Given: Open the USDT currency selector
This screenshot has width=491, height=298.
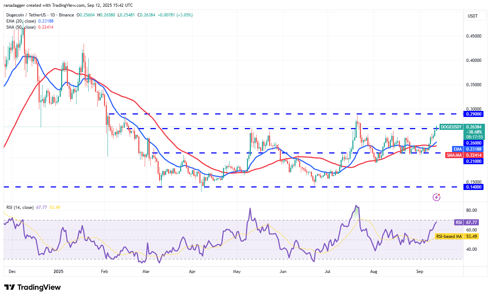Looking at the screenshot, I should (475, 16).
